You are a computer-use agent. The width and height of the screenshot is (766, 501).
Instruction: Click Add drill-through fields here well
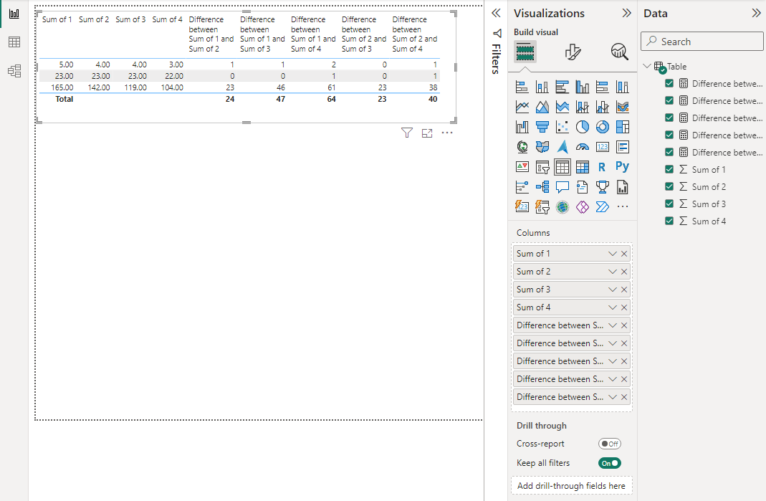coord(571,486)
